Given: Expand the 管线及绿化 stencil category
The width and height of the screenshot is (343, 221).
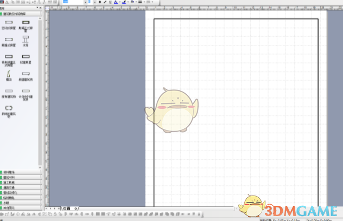Looking at the screenshot, I should pos(21,193).
